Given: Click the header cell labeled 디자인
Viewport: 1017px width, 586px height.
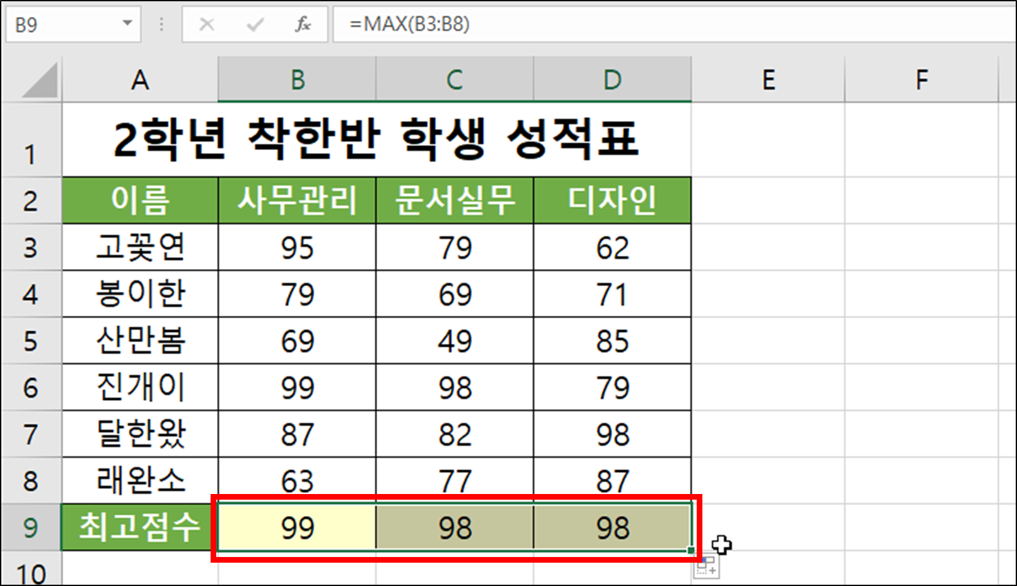Looking at the screenshot, I should pyautogui.click(x=611, y=200).
